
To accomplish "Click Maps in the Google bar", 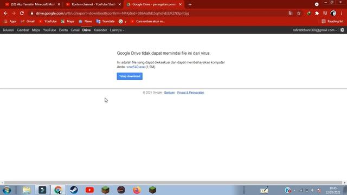I will 36,30.
